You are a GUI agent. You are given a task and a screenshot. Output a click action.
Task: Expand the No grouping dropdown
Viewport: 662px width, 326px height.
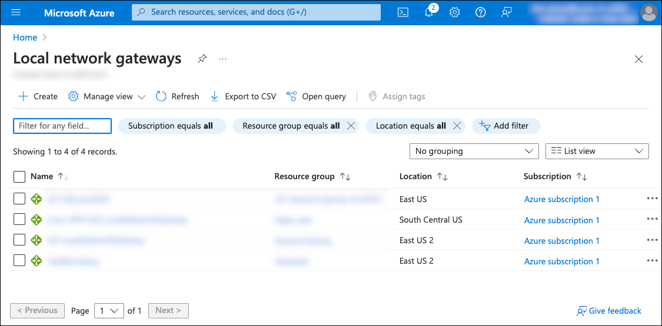click(x=474, y=151)
